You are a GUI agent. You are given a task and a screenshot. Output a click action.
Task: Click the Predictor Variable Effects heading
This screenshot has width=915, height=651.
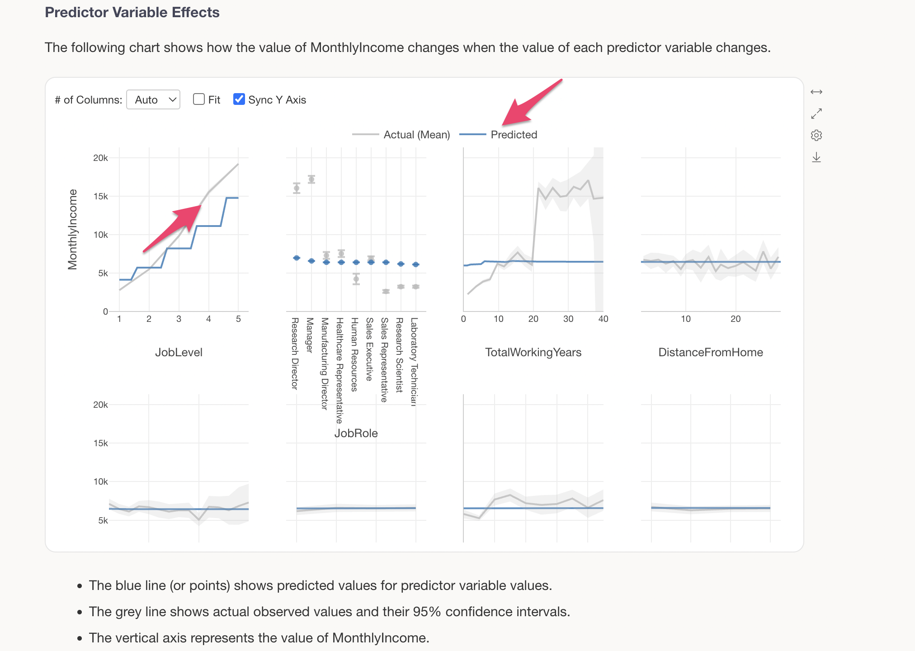[132, 12]
